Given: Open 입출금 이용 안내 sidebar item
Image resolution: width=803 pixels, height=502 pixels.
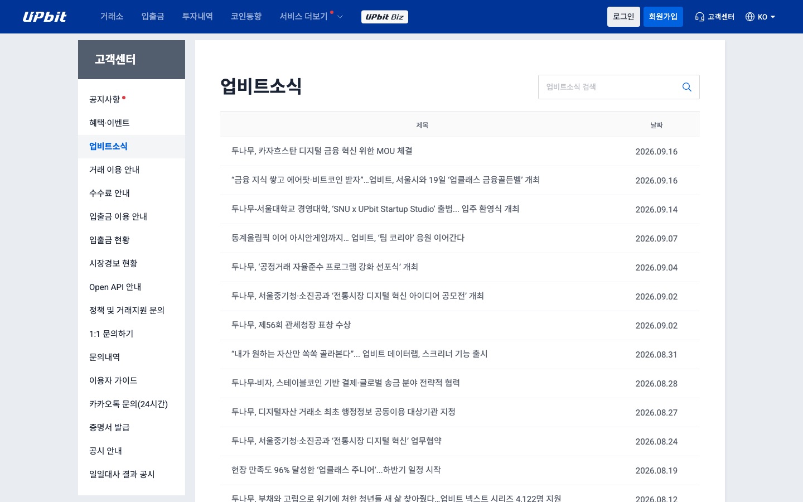Looking at the screenshot, I should point(132,216).
